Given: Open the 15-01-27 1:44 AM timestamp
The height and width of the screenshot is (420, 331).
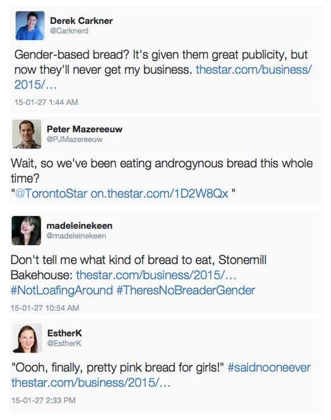Looking at the screenshot, I should click(x=46, y=102).
